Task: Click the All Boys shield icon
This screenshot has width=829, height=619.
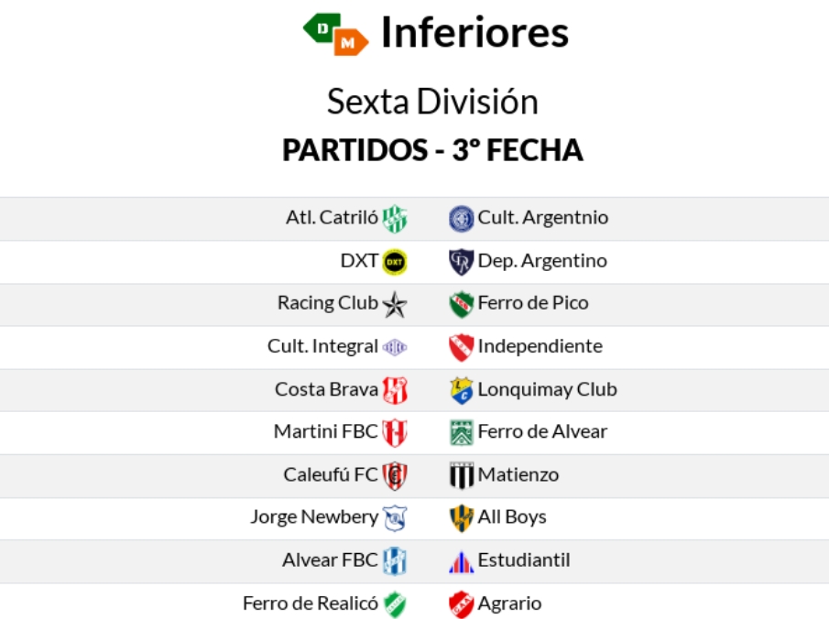Action: click(461, 518)
